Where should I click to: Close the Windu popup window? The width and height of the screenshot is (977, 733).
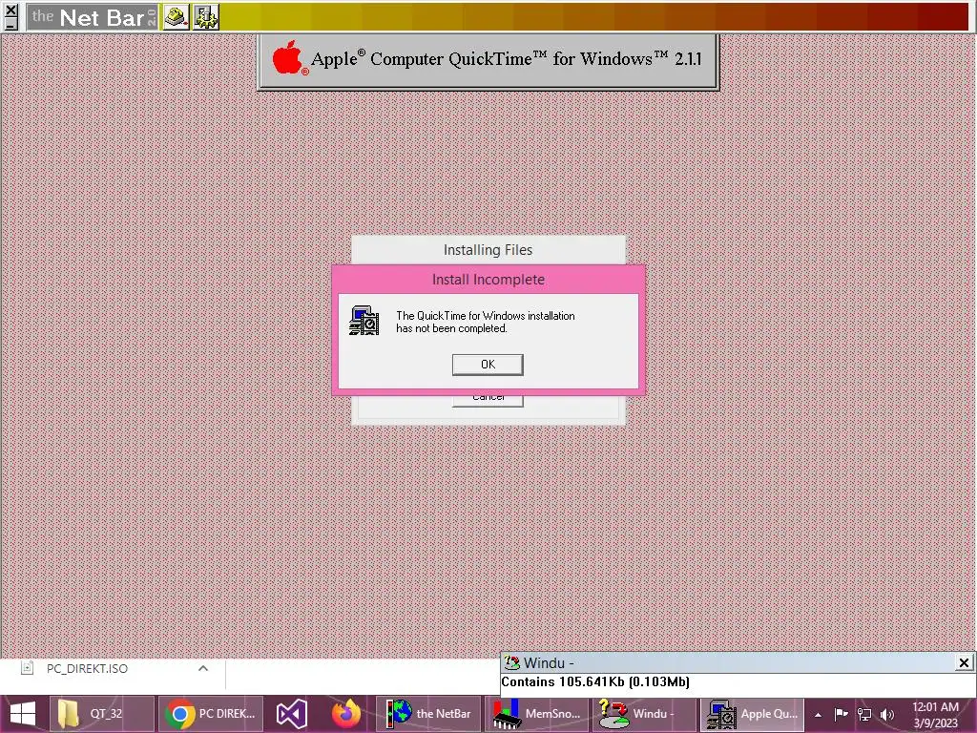pos(964,662)
